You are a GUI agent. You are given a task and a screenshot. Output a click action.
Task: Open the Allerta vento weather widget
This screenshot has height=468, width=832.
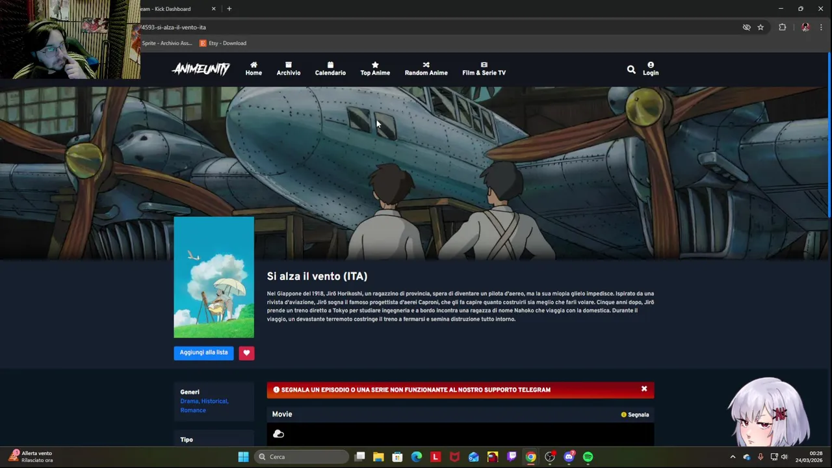[x=31, y=457]
